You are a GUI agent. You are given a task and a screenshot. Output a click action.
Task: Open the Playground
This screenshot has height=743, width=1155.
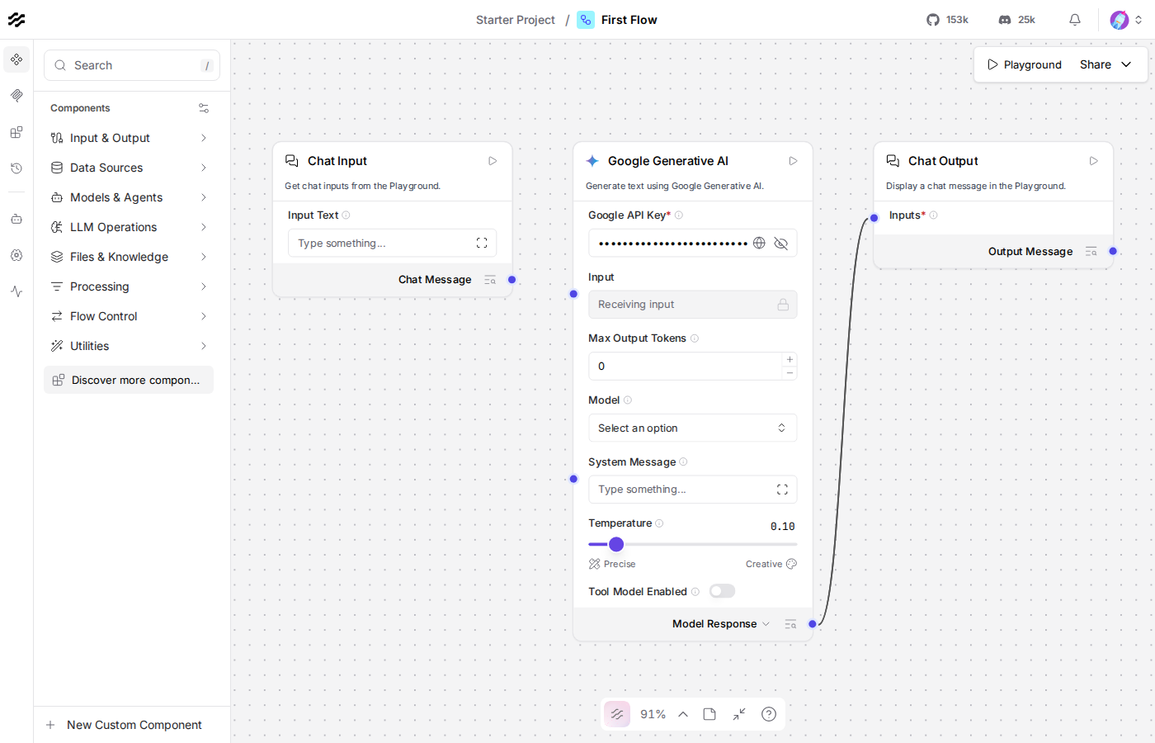click(1025, 64)
